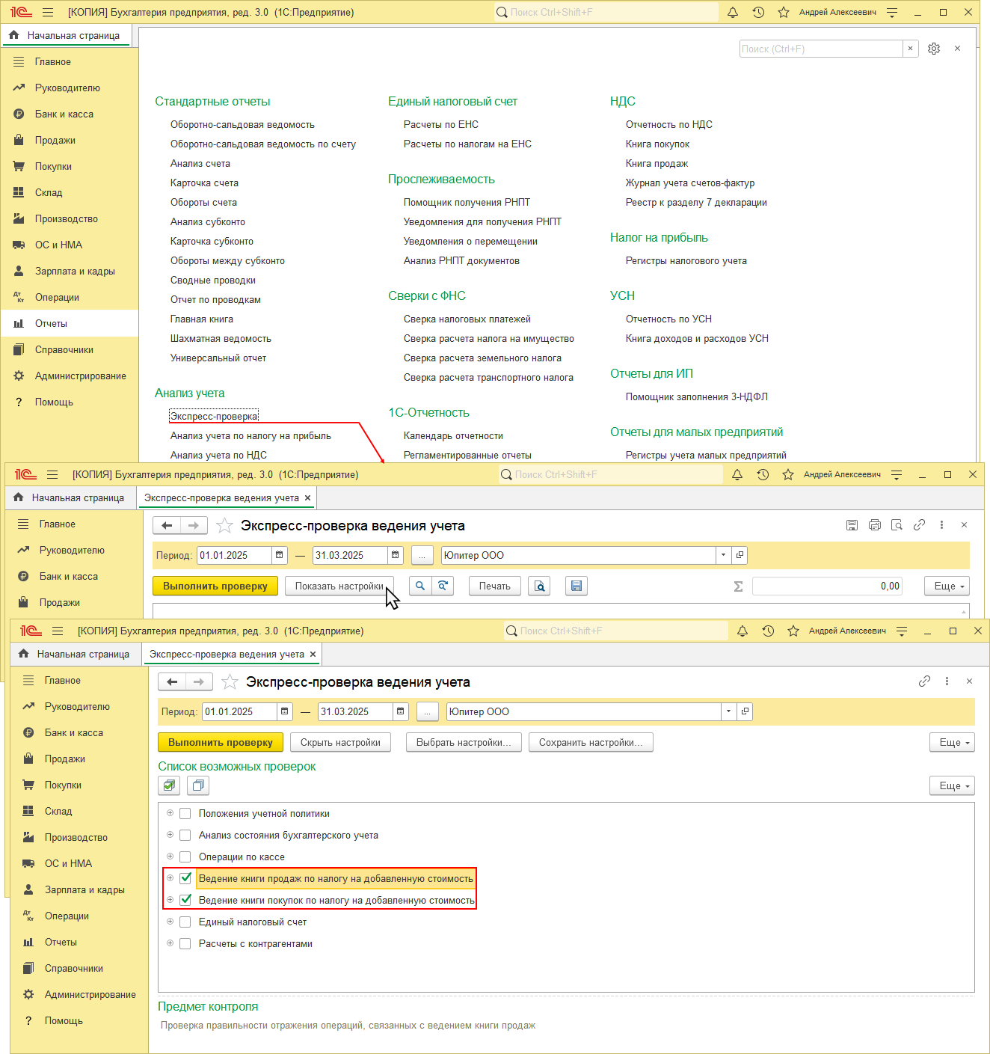Click the Сохранить настройки... button
The width and height of the screenshot is (990, 1054).
(591, 743)
